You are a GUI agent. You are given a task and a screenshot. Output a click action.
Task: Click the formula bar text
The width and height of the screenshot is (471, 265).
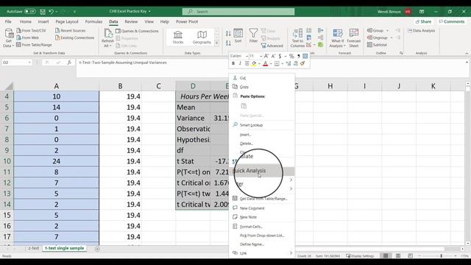pyautogui.click(x=123, y=63)
